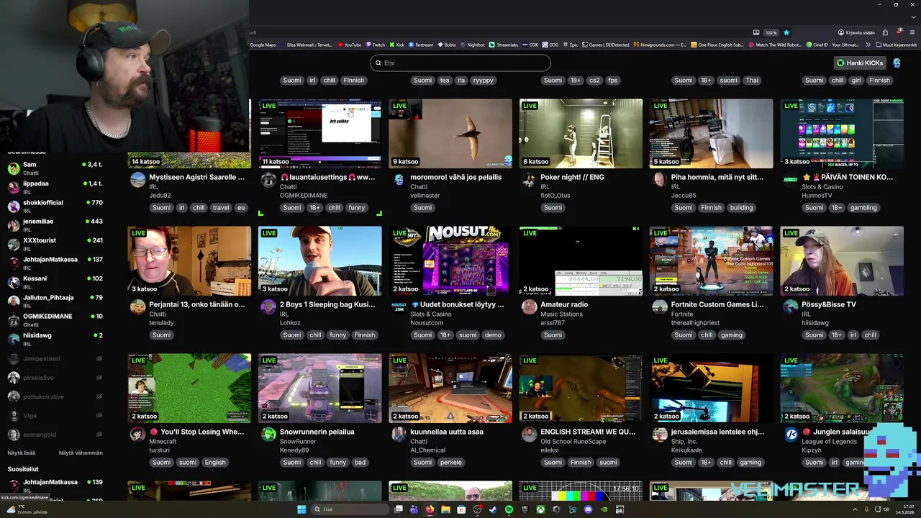Open File Explorer from the taskbar
The width and height of the screenshot is (921, 518).
(x=445, y=509)
